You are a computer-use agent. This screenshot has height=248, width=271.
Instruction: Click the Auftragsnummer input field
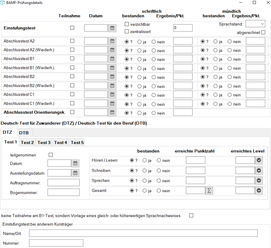pyautogui.click(x=63, y=183)
